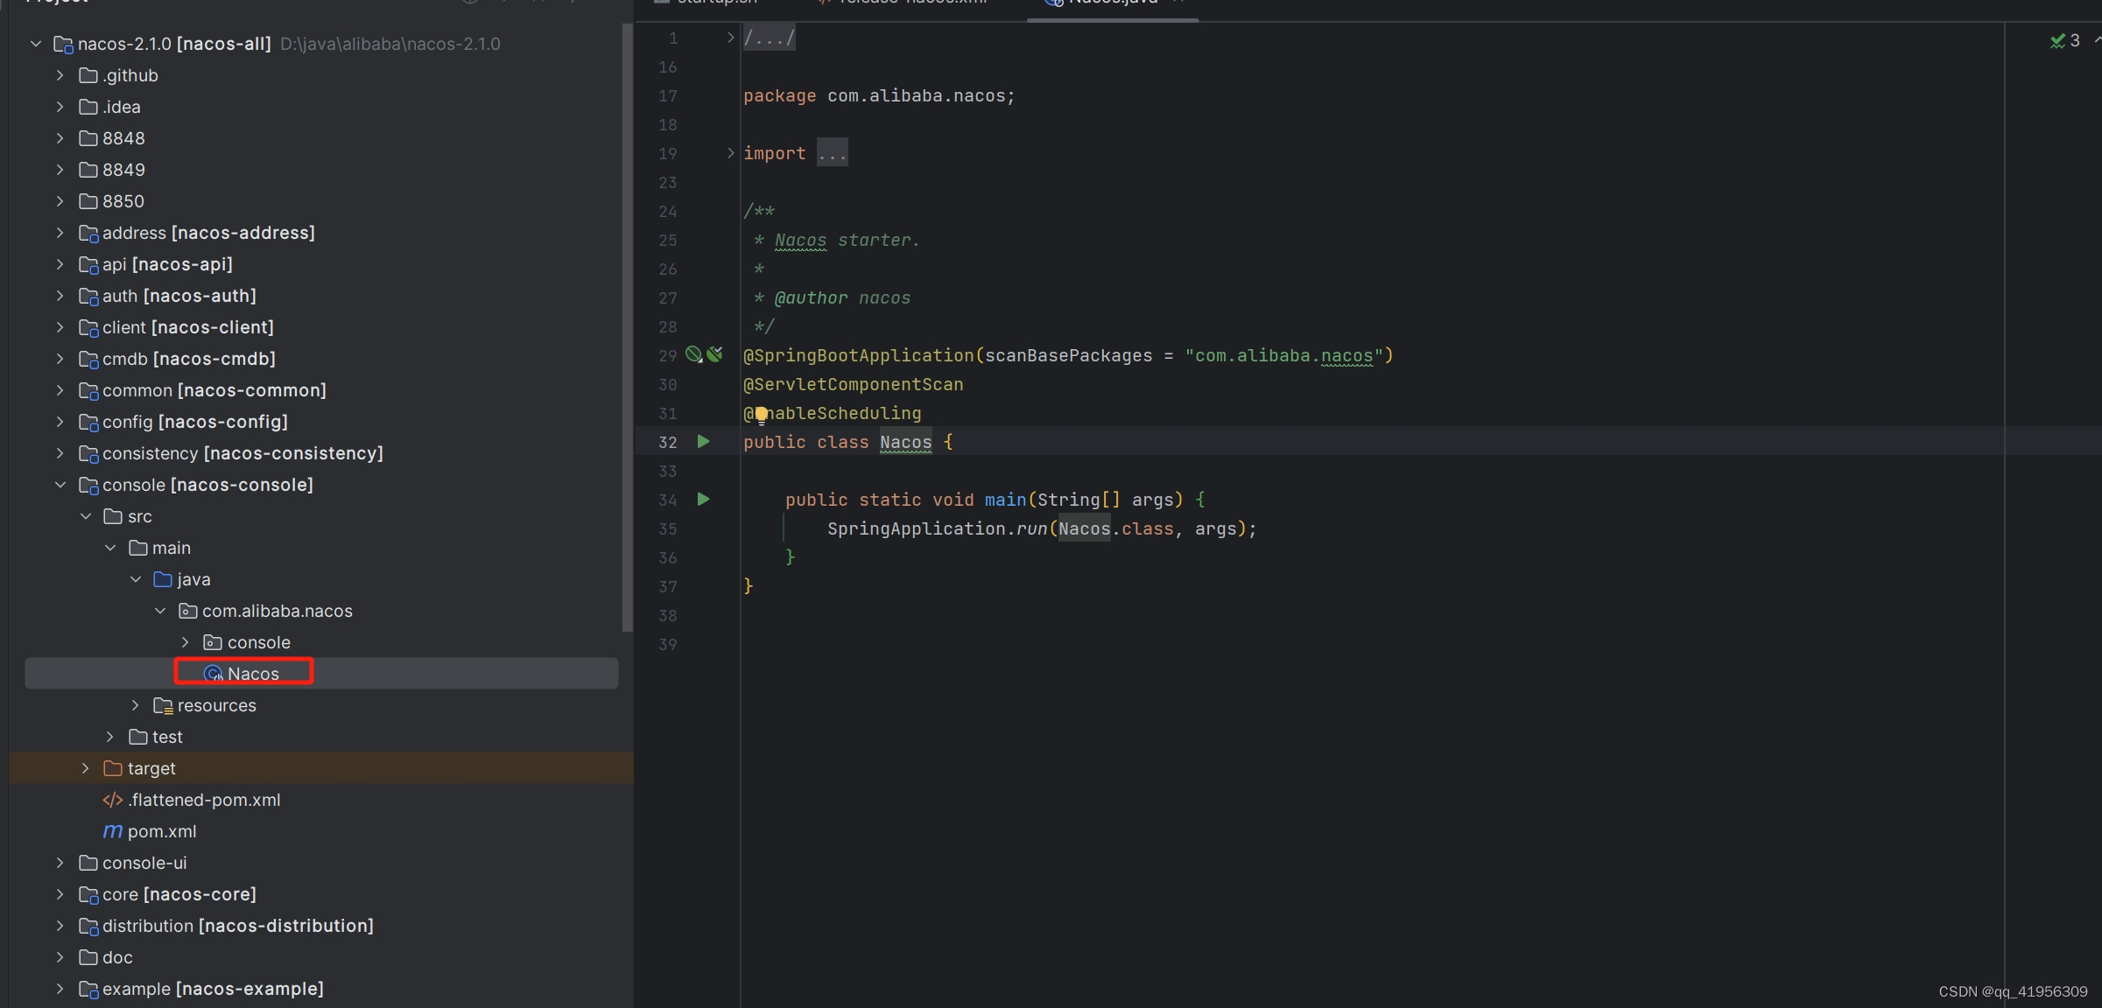The width and height of the screenshot is (2102, 1008).
Task: Select the cmdb module folder icon
Action: (88, 359)
